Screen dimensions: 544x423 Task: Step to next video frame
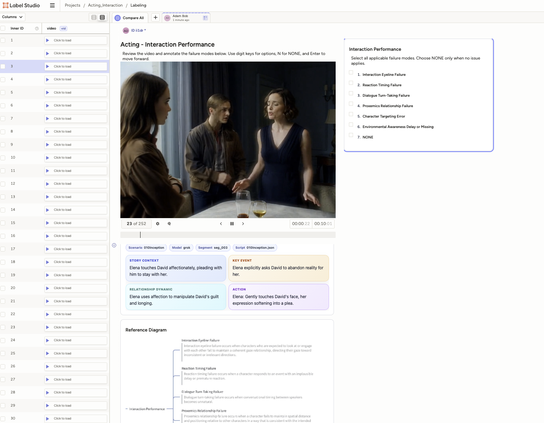[243, 224]
